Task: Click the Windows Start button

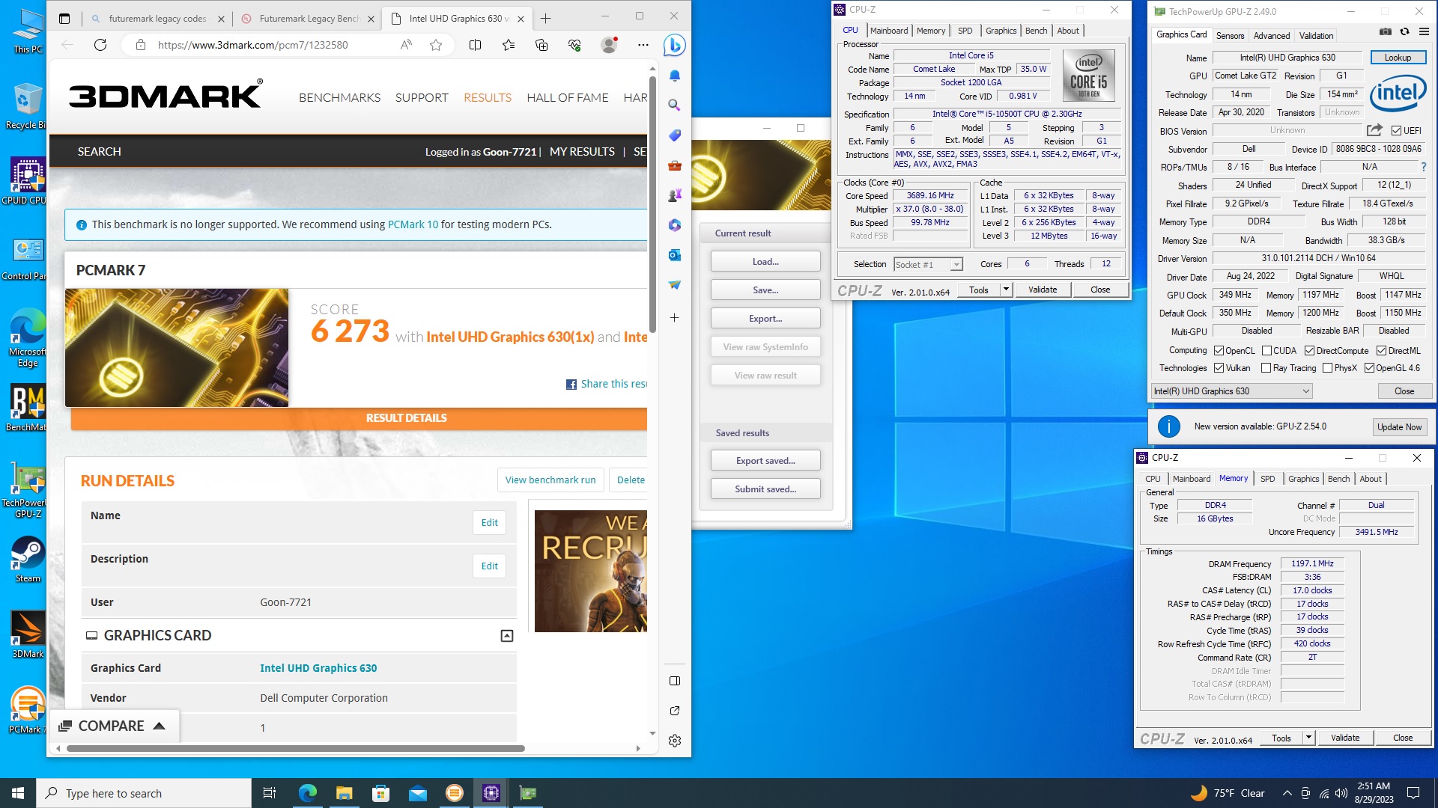Action: coord(18,793)
